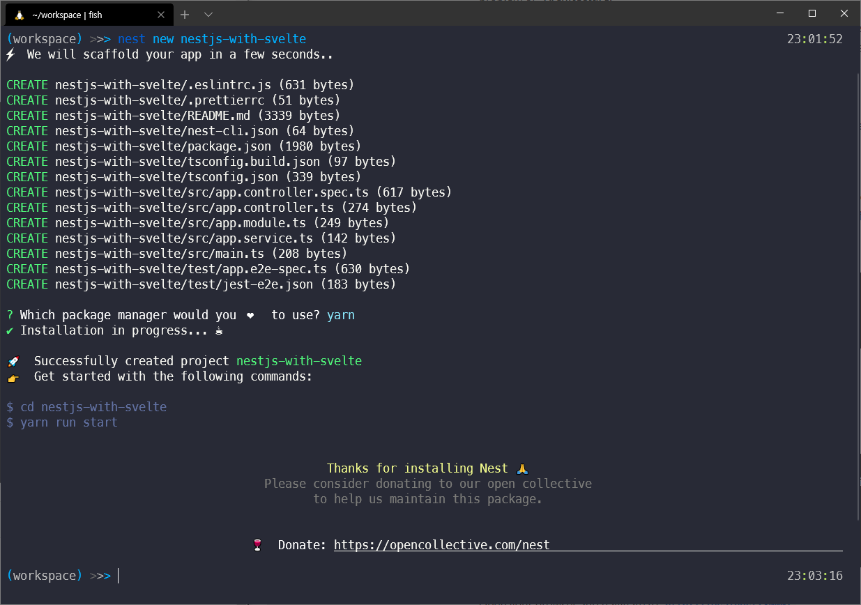
Task: Close the fish terminal tab
Action: point(161,15)
